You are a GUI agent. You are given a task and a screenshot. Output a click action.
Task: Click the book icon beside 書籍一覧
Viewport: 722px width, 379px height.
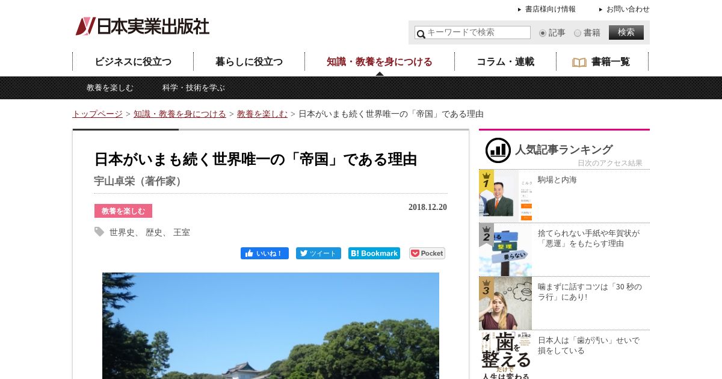coord(579,62)
